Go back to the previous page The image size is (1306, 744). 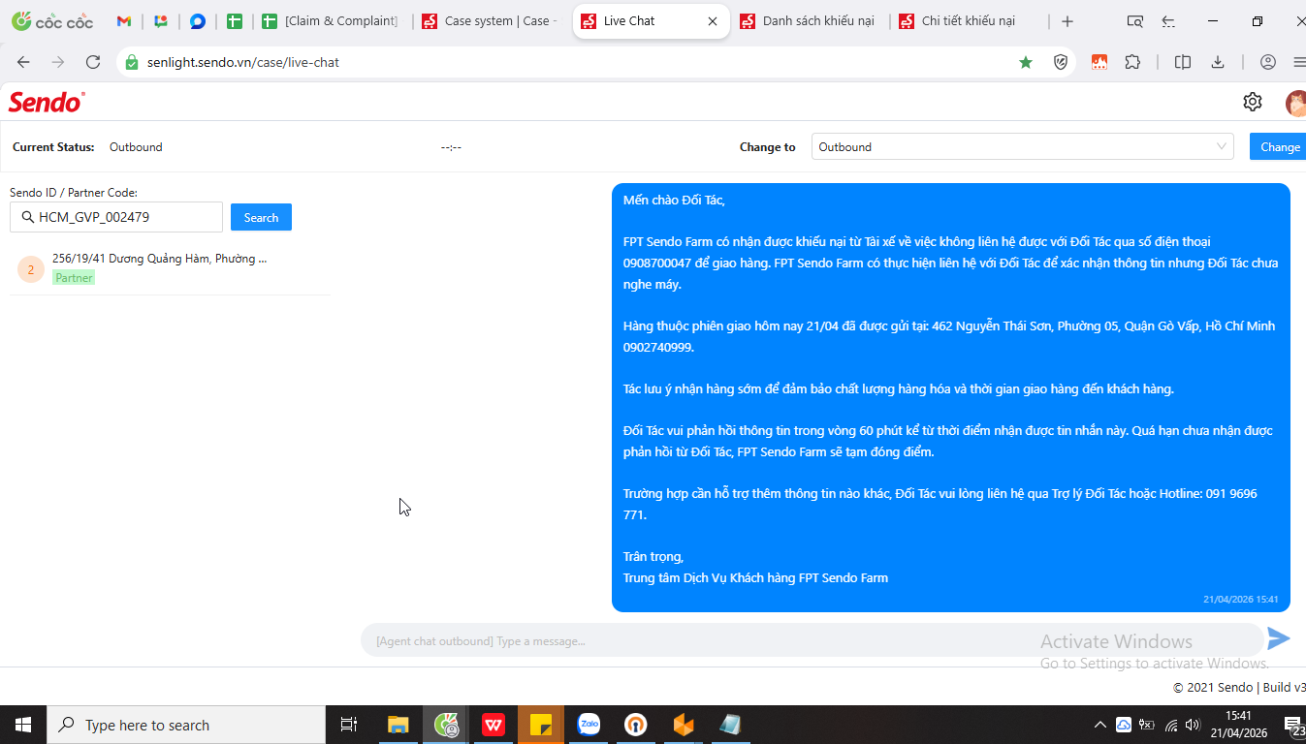point(23,62)
